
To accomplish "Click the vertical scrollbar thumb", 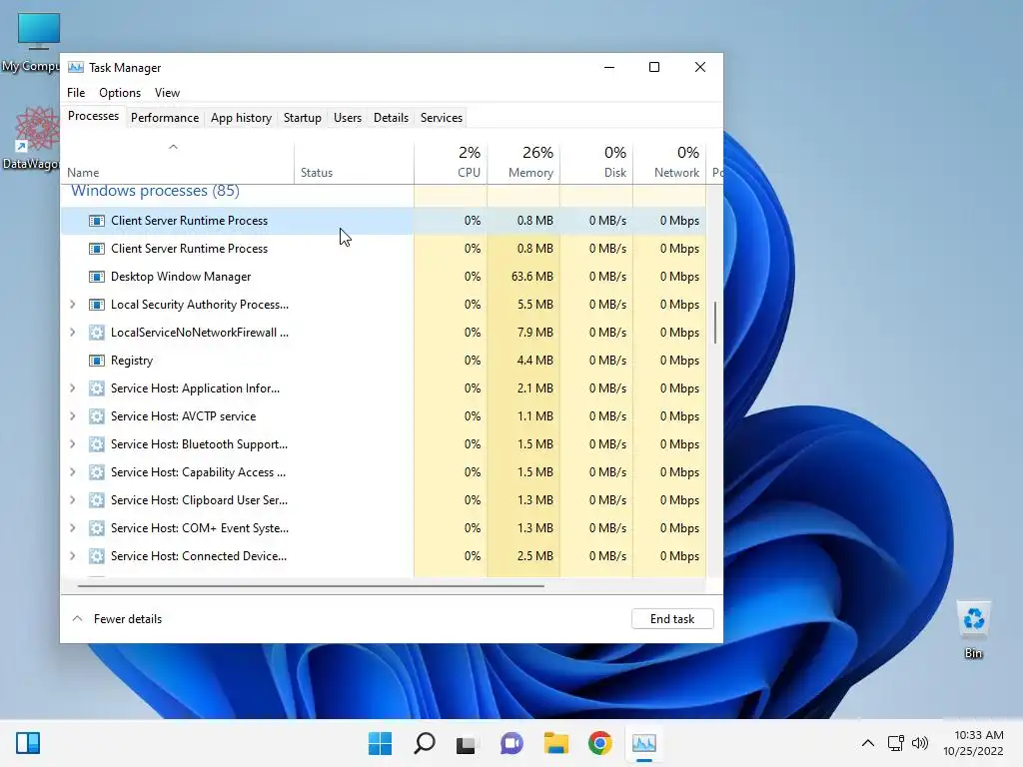I will (715, 323).
